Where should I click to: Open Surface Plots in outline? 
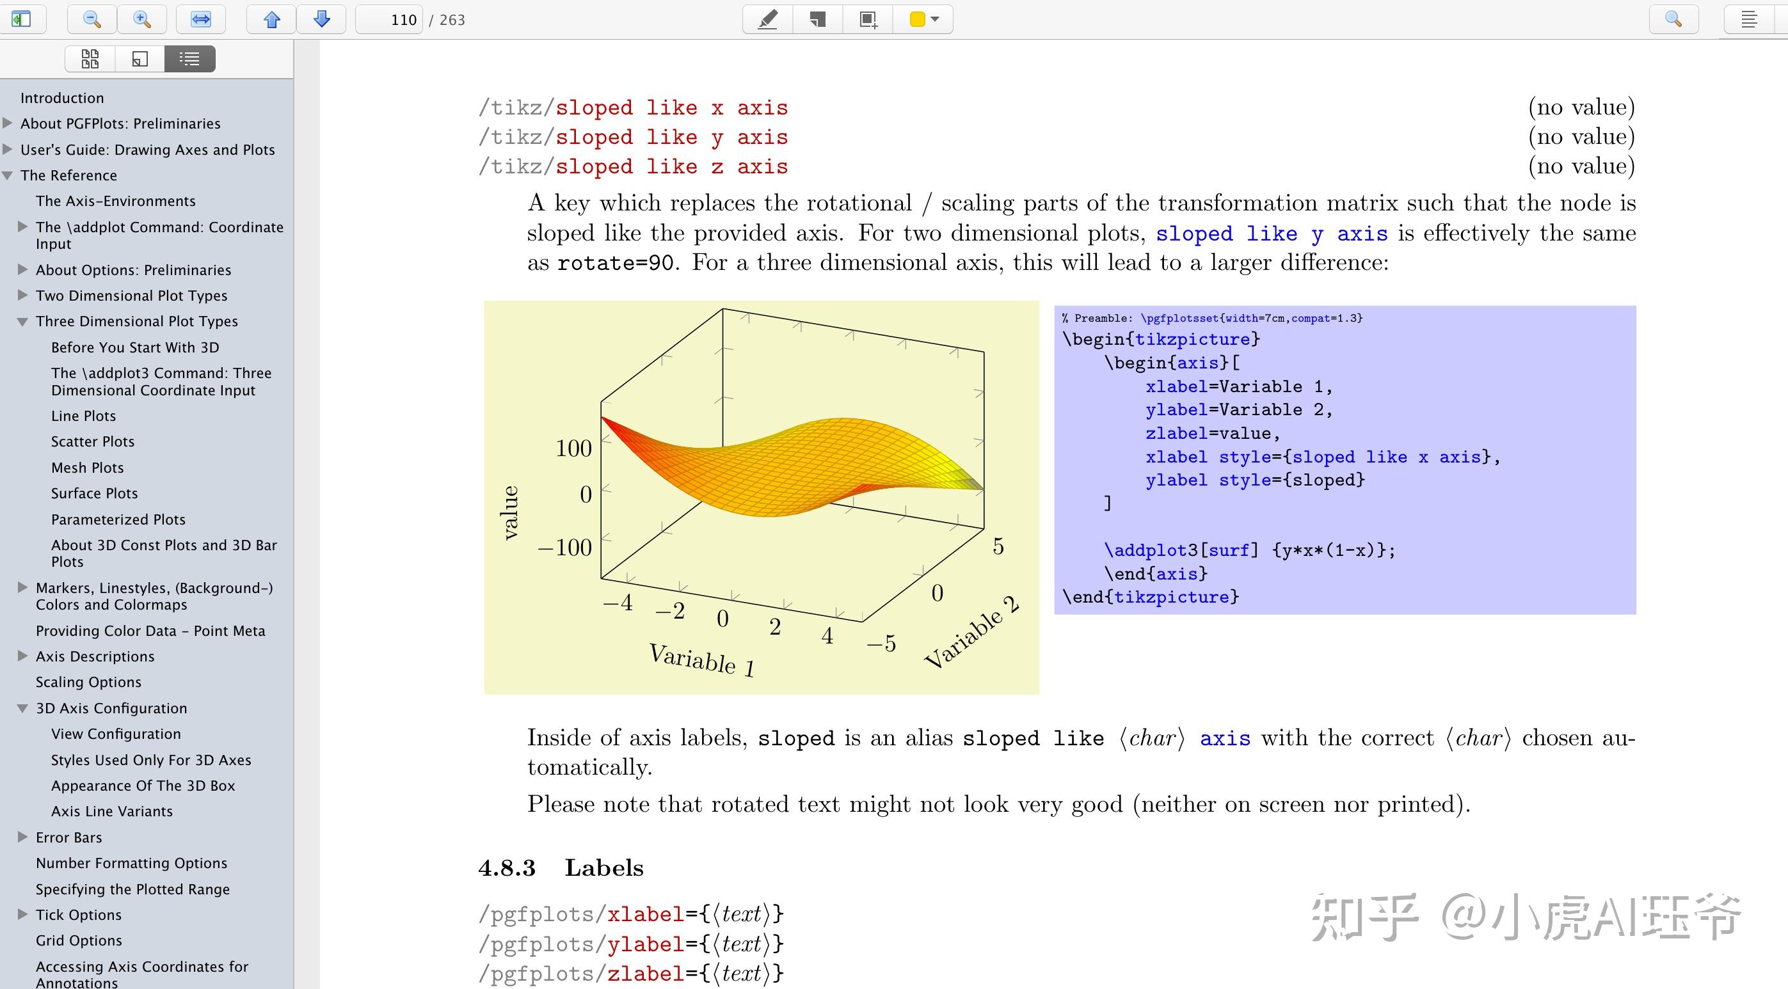[x=95, y=493]
